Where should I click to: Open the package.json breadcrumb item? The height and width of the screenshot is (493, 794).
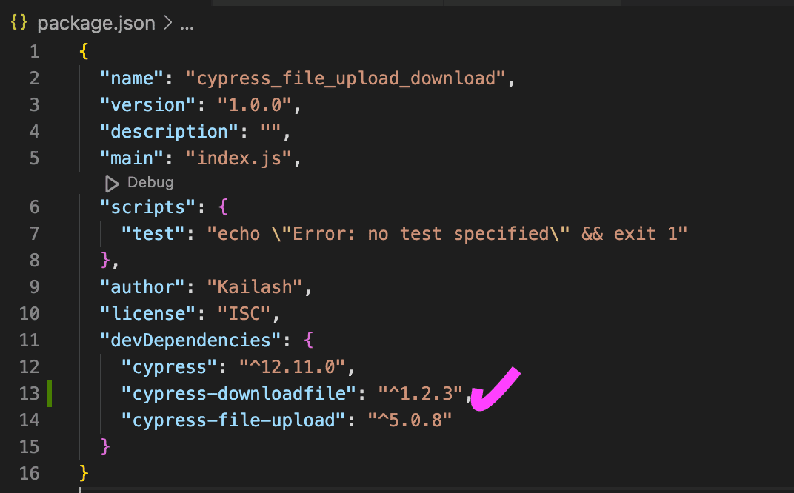96,24
